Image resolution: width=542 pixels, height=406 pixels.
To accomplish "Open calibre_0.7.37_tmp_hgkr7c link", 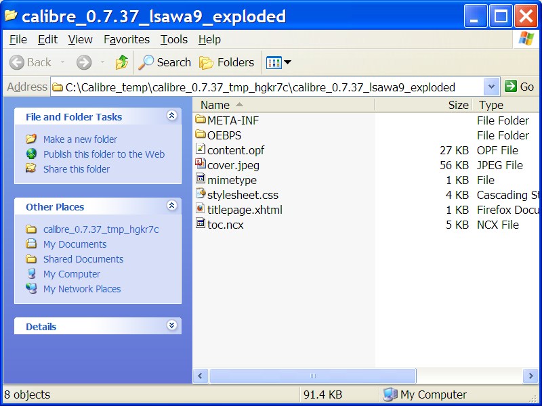I will [x=101, y=229].
